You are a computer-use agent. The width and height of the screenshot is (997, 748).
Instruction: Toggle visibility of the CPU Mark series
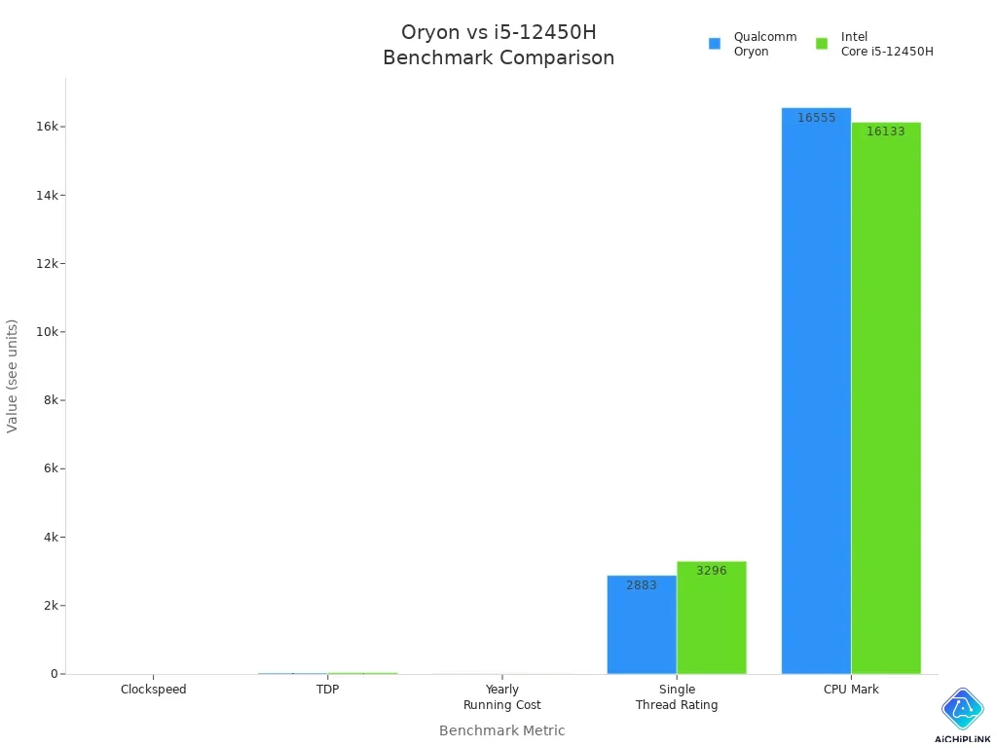(x=852, y=689)
